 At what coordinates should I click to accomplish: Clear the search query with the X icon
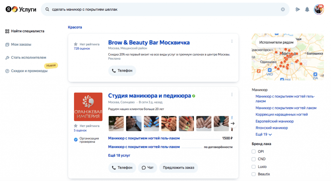click(x=283, y=9)
